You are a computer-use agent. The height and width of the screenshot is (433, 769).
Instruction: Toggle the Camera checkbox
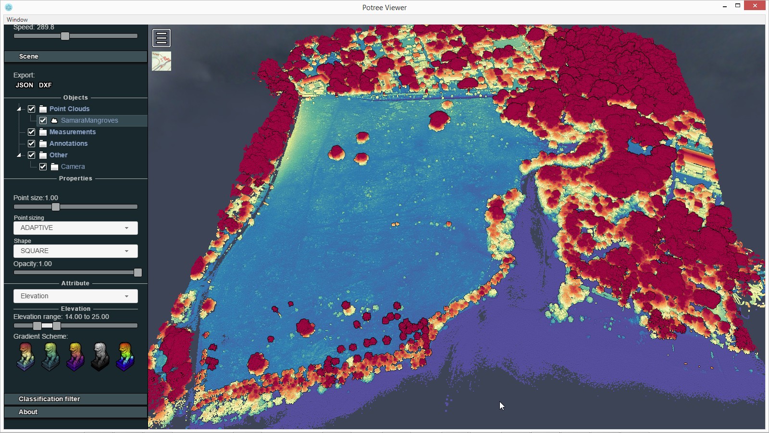[43, 166]
